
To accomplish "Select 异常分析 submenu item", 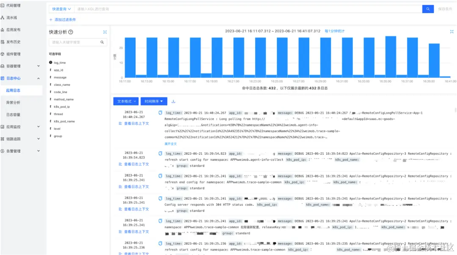I will pos(14,103).
